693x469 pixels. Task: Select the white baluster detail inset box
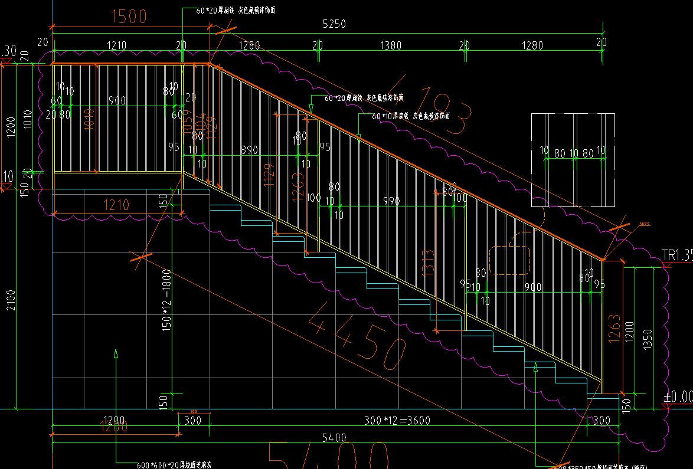click(x=573, y=160)
